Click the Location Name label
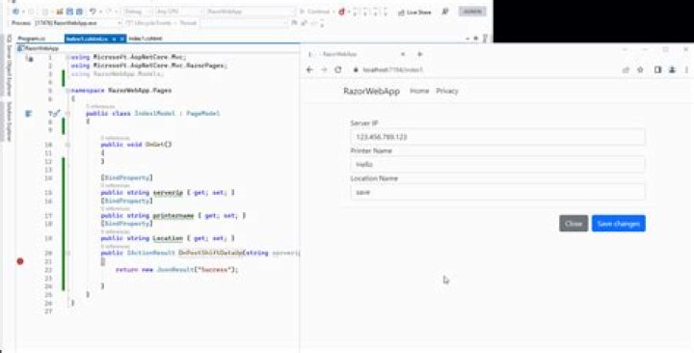This screenshot has width=694, height=353. point(374,178)
